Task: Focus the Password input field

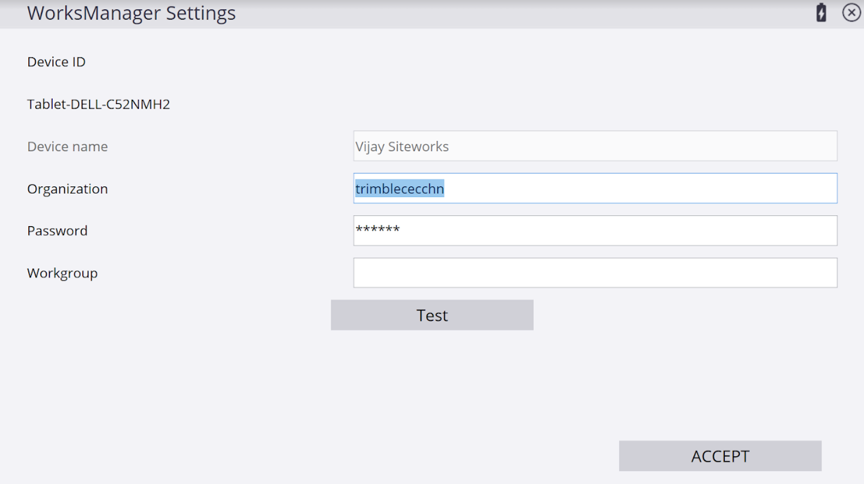Action: 595,231
